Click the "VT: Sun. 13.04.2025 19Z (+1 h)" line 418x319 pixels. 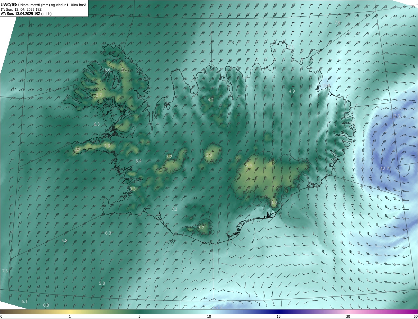tap(26, 14)
